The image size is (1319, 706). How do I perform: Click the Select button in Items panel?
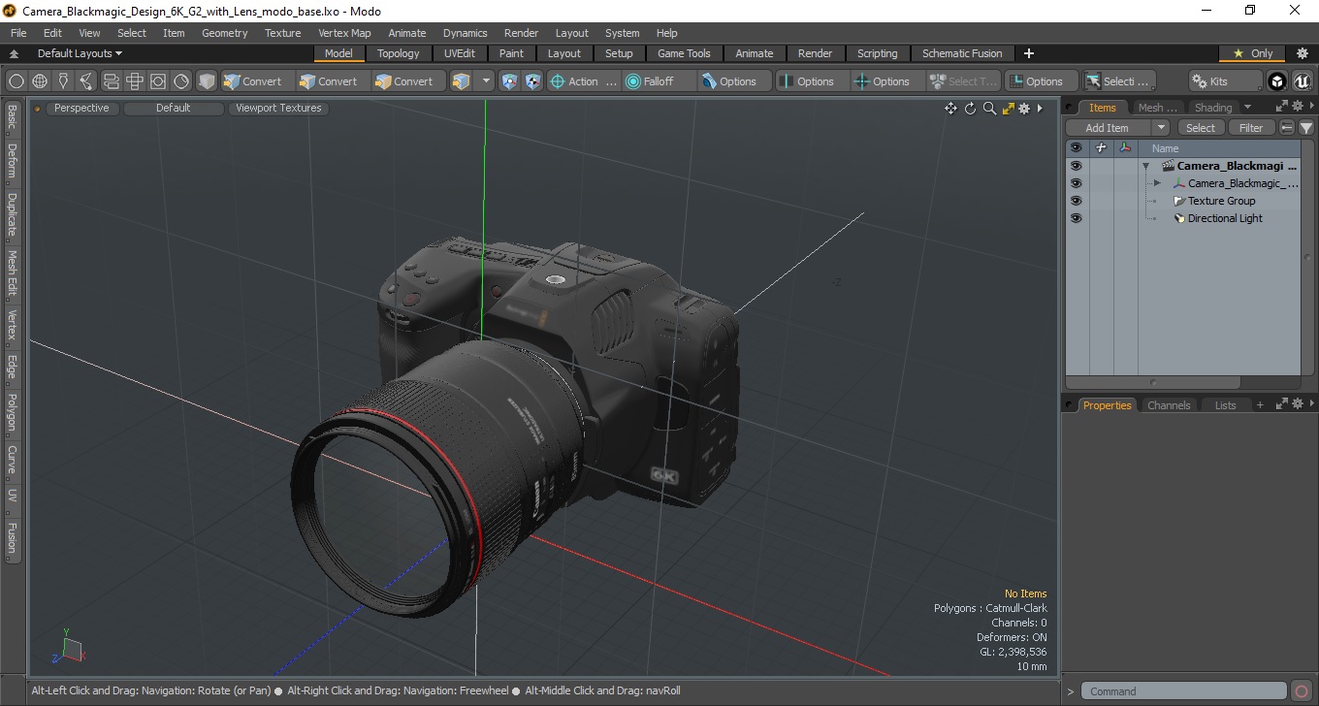pyautogui.click(x=1201, y=128)
